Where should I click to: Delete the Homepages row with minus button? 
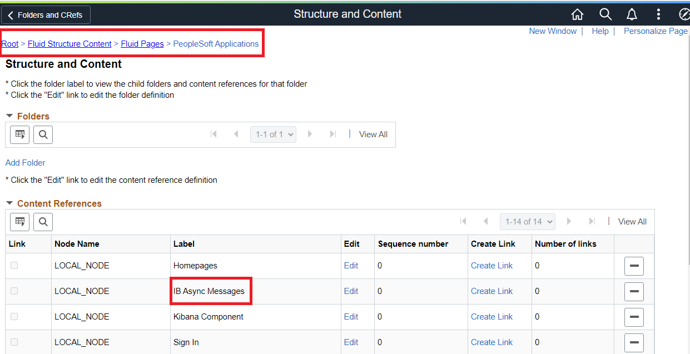[634, 266]
